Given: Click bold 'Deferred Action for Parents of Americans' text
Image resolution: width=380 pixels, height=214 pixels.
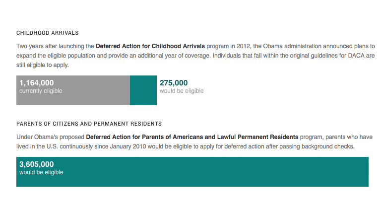Looking at the screenshot, I should (144, 137).
